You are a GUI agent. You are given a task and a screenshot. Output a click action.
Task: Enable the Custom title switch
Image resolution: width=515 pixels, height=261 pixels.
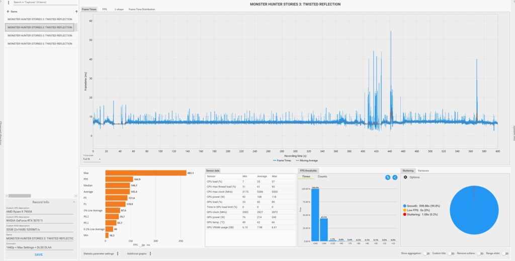coord(451,253)
